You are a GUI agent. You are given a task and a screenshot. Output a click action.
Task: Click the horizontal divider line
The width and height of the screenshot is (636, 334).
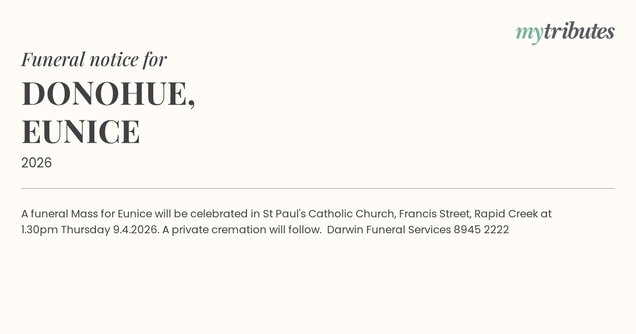coord(318,188)
